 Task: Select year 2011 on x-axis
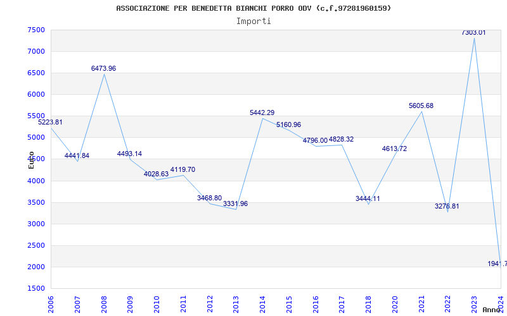(x=183, y=304)
